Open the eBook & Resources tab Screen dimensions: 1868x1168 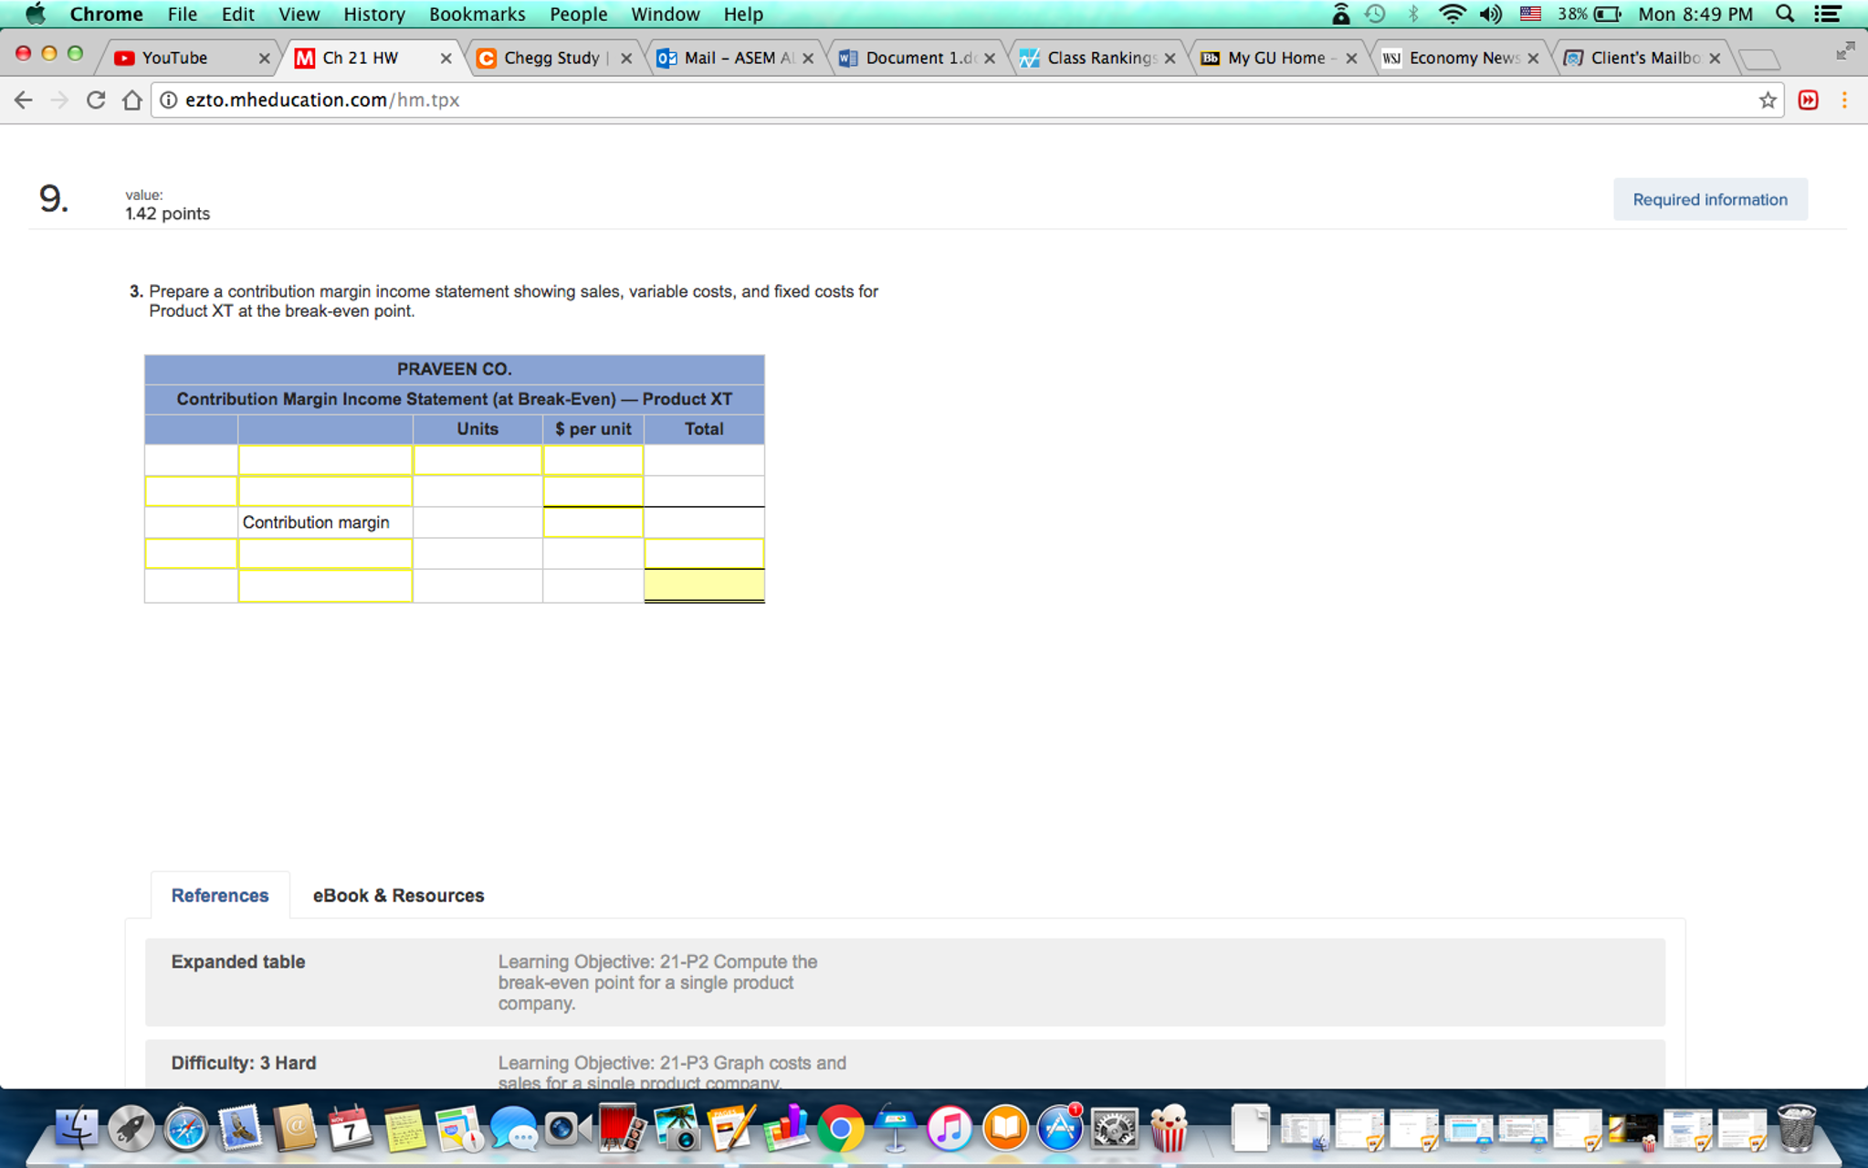(398, 895)
